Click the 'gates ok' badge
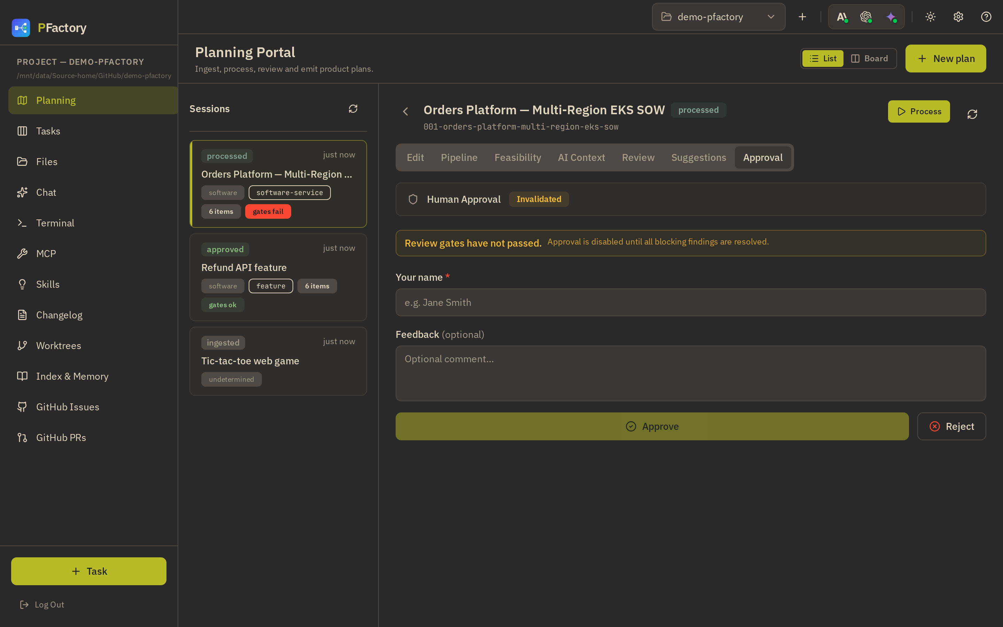Image resolution: width=1003 pixels, height=627 pixels. (x=223, y=305)
